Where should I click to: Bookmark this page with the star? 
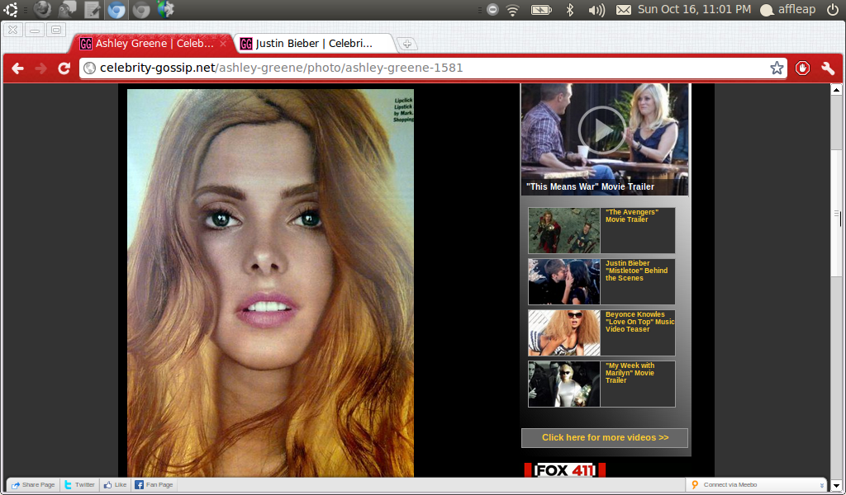[777, 68]
